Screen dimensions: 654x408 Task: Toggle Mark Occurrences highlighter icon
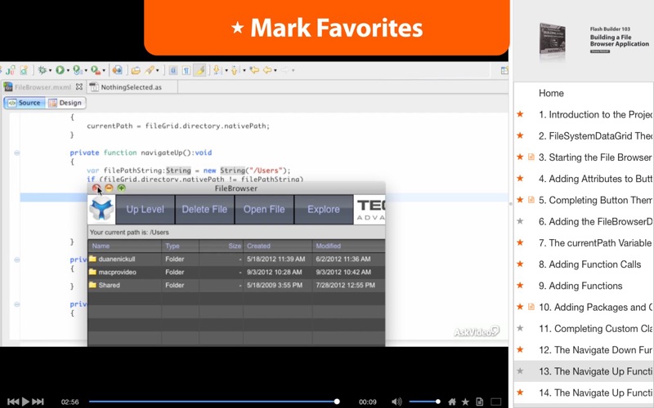pyautogui.click(x=199, y=70)
